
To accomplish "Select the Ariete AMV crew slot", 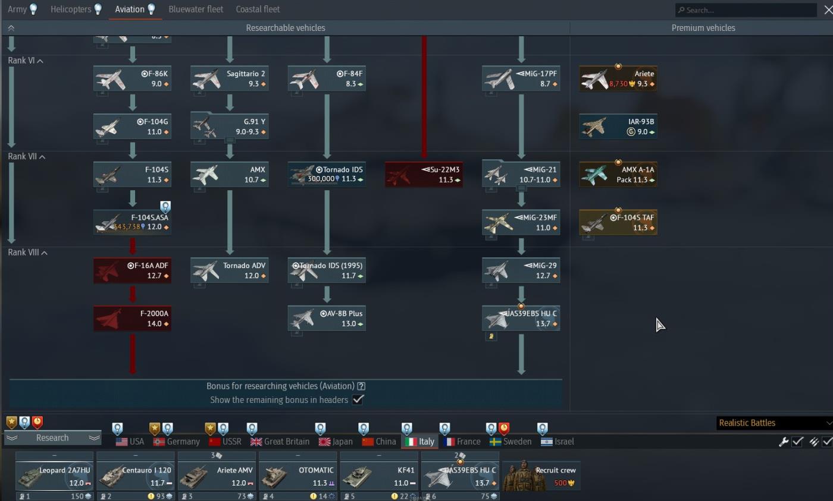I will coord(217,476).
